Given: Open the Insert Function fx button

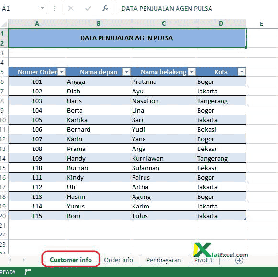Looking at the screenshot, I should (105, 8).
